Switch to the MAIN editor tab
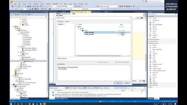The height and width of the screenshot is (105, 187). (x=106, y=12)
